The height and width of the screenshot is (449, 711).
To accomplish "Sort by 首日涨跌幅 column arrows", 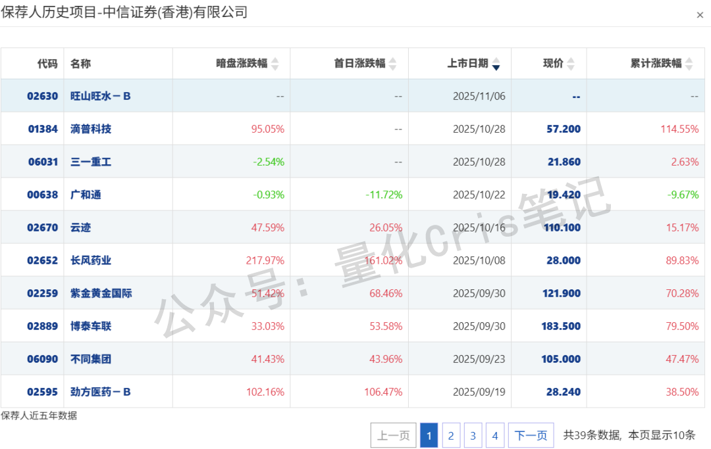I will [392, 64].
